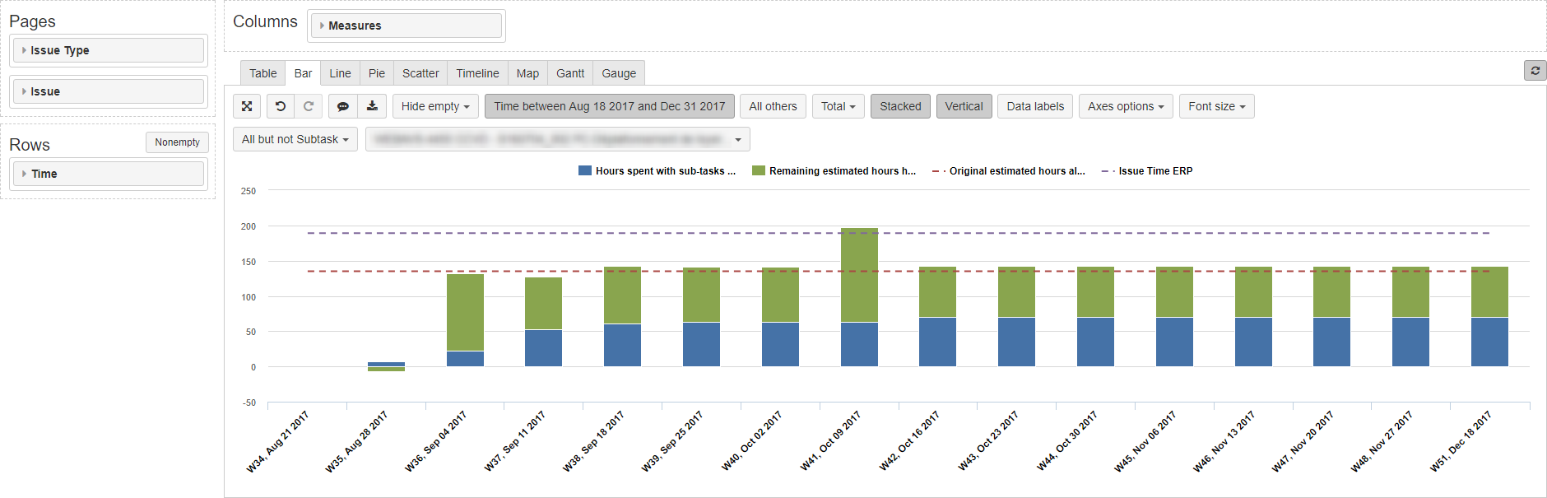Click the blue Hours spent legend swatch
The height and width of the screenshot is (498, 1547).
(585, 170)
